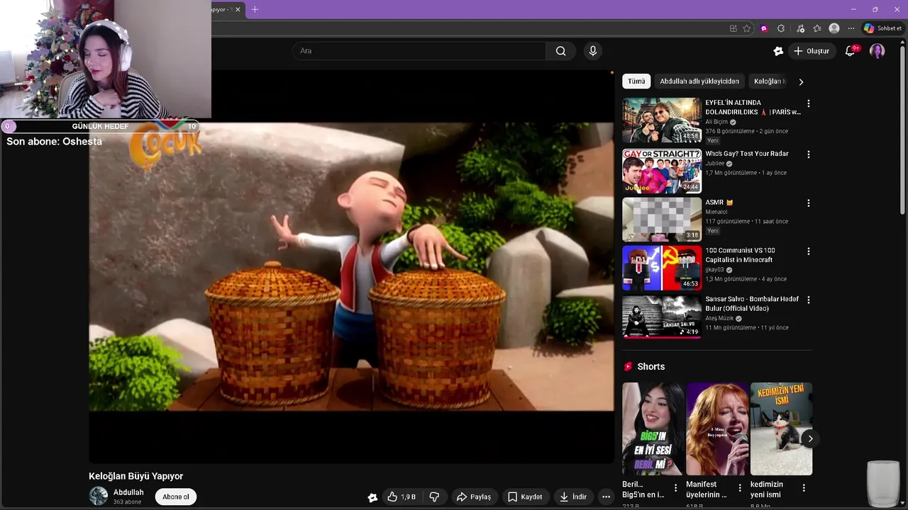908x510 pixels.
Task: Open Who's Gay Test Your Radar thumbnail
Action: click(662, 171)
